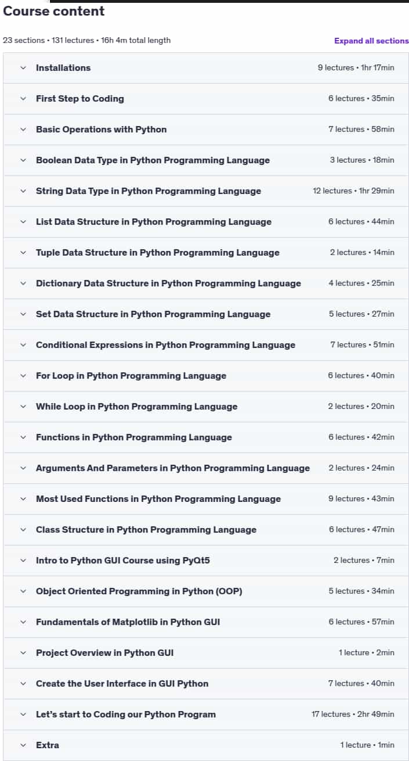This screenshot has height=761, width=409.
Task: Select Functions in Python Programming Language title
Action: click(x=134, y=437)
